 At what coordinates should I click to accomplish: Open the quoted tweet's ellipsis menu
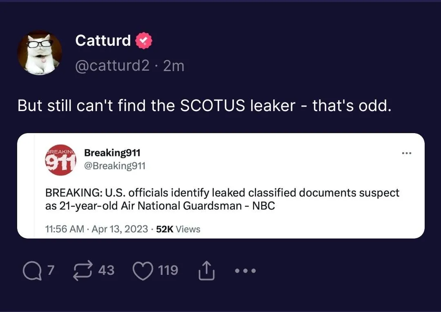pos(407,154)
